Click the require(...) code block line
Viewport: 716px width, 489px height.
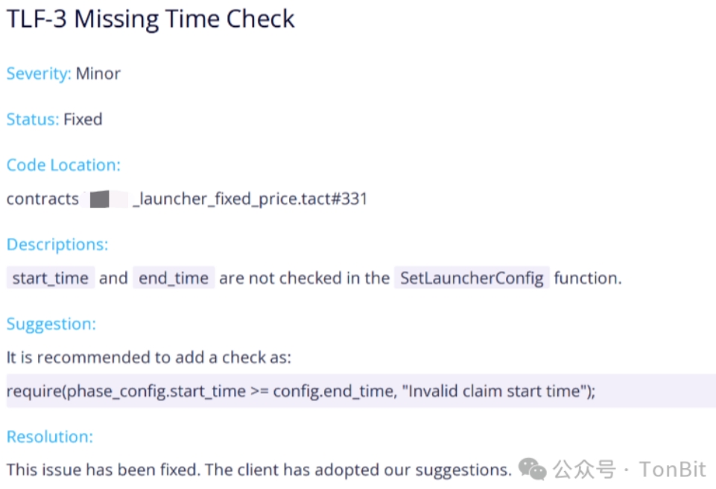click(x=361, y=391)
